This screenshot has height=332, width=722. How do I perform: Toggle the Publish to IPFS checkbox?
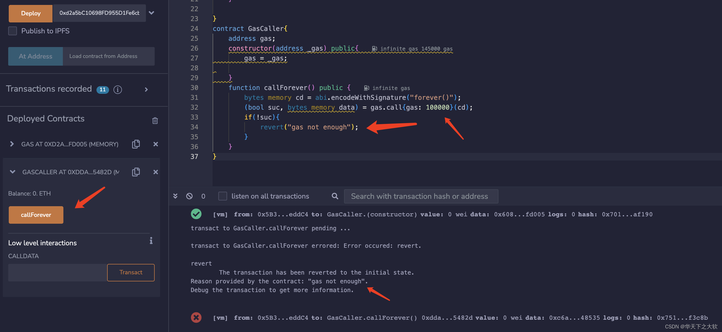(13, 31)
